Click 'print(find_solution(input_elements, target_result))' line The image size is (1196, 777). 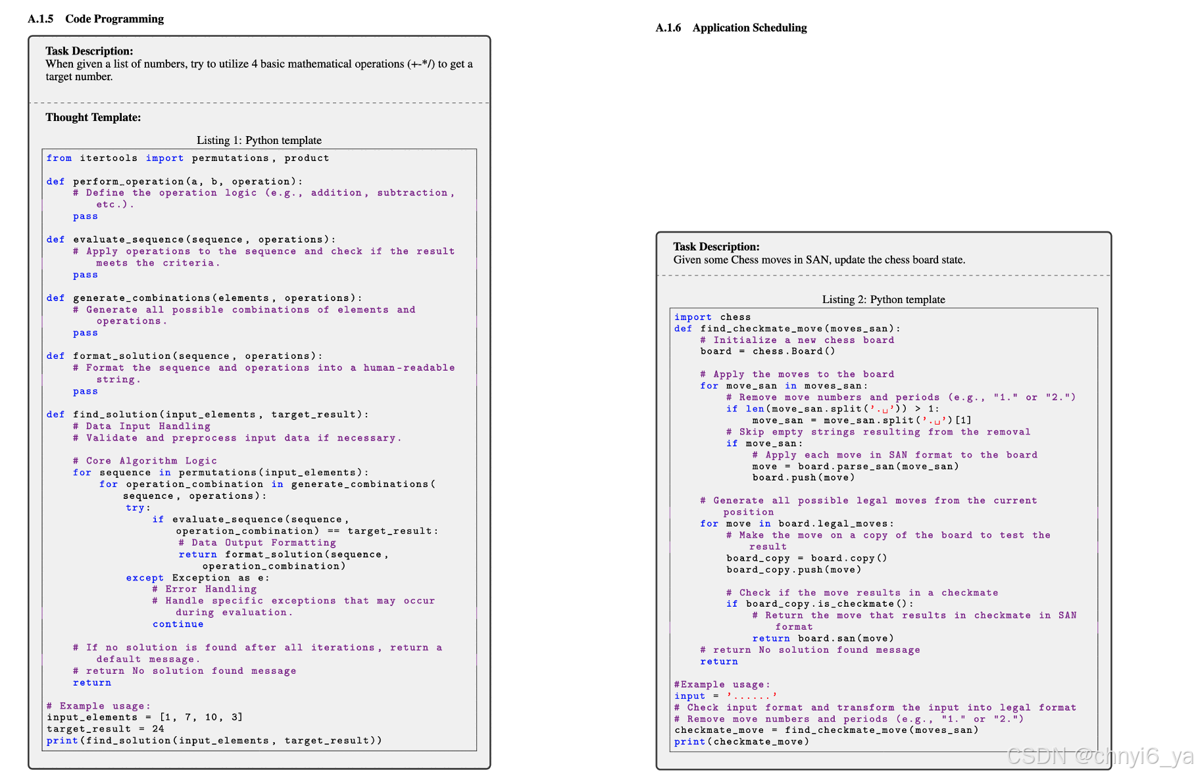(214, 740)
